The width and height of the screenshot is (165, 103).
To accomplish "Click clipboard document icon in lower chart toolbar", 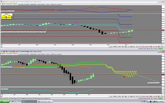I will pos(158,96).
